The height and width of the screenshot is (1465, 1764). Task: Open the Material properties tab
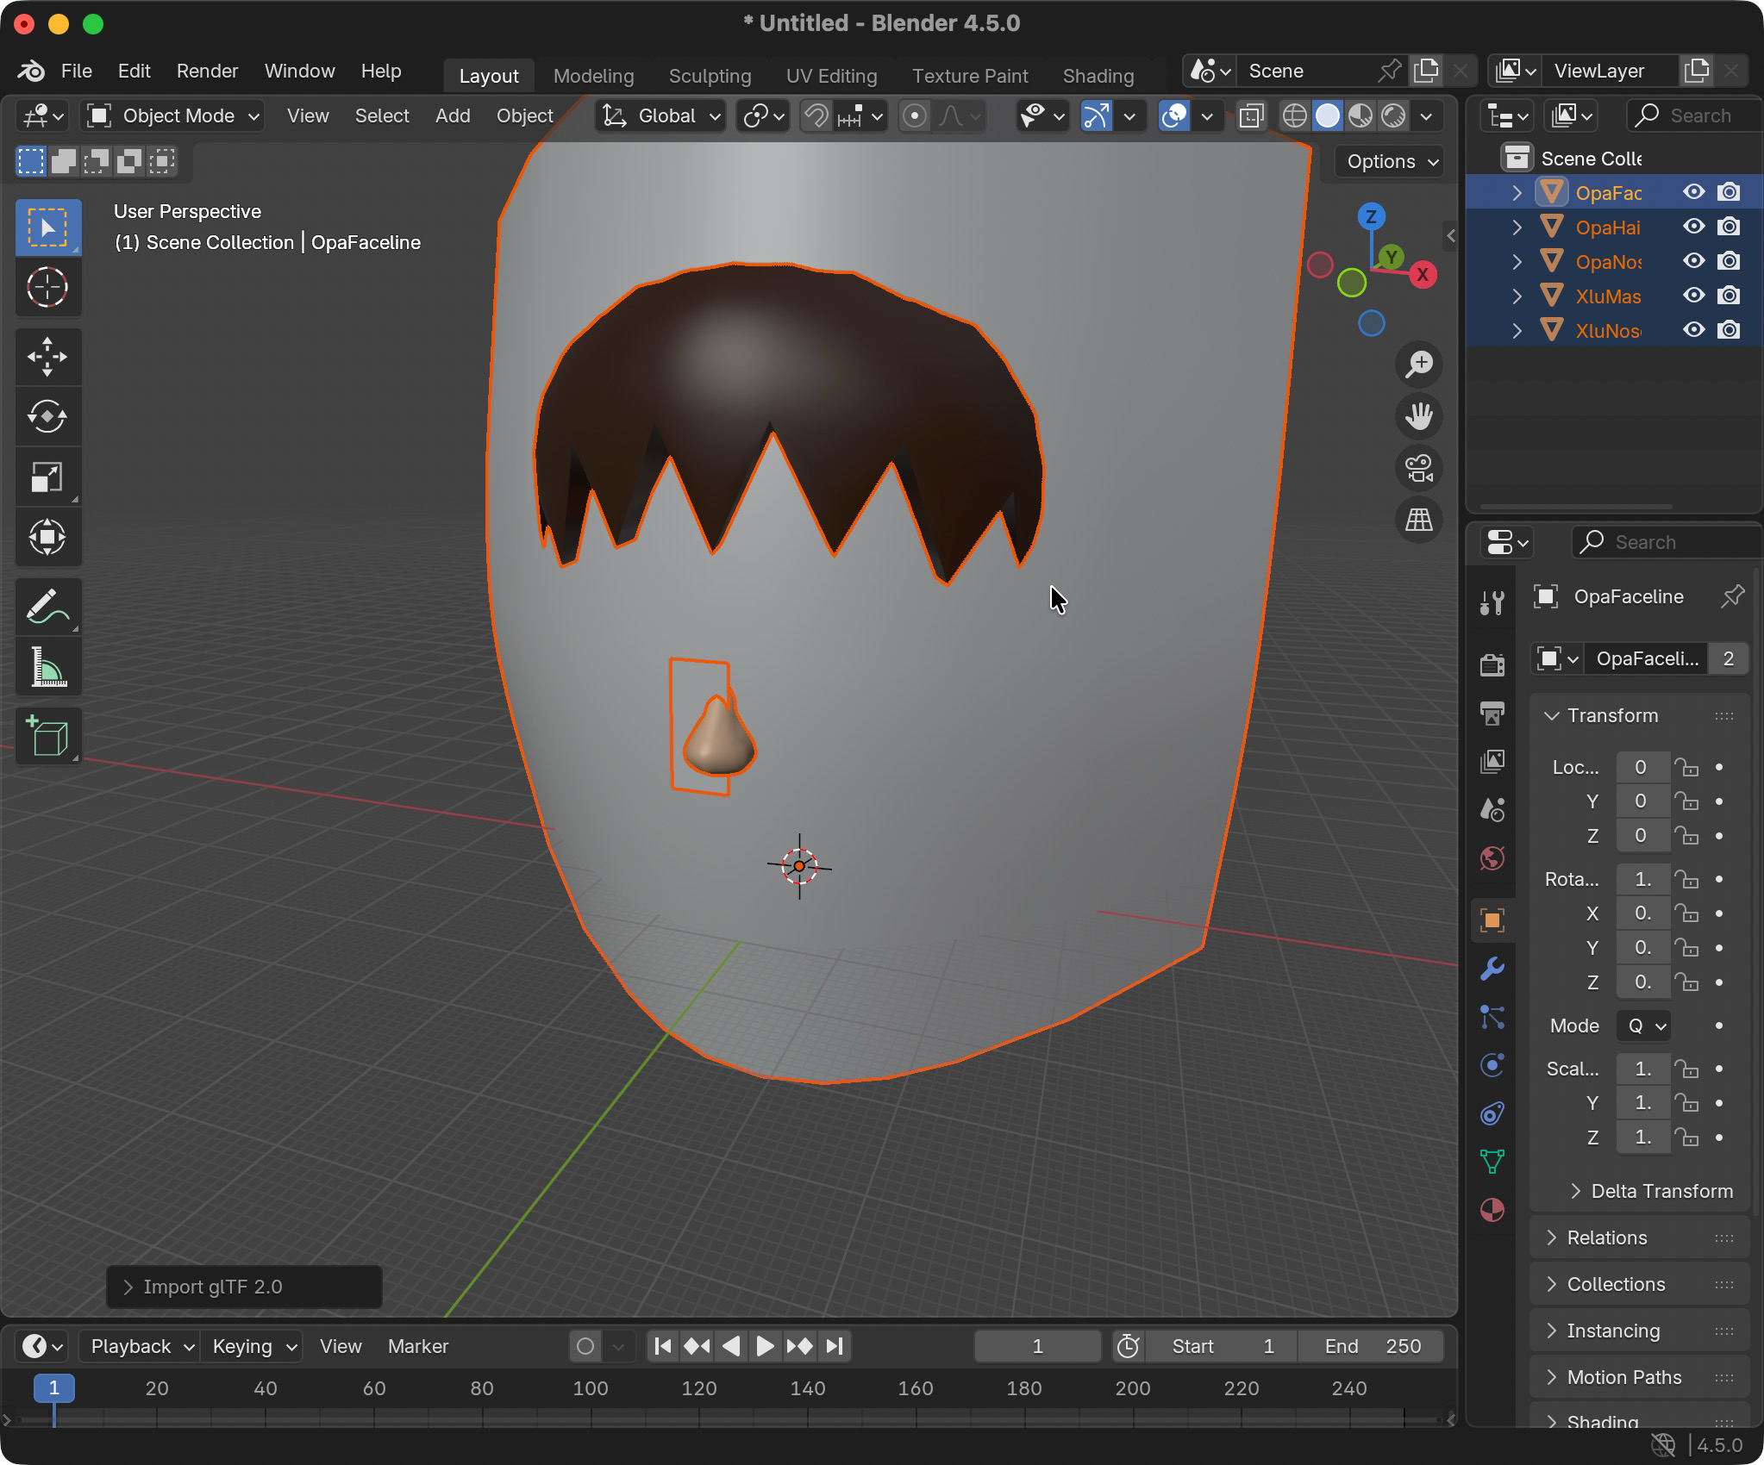[x=1492, y=1210]
